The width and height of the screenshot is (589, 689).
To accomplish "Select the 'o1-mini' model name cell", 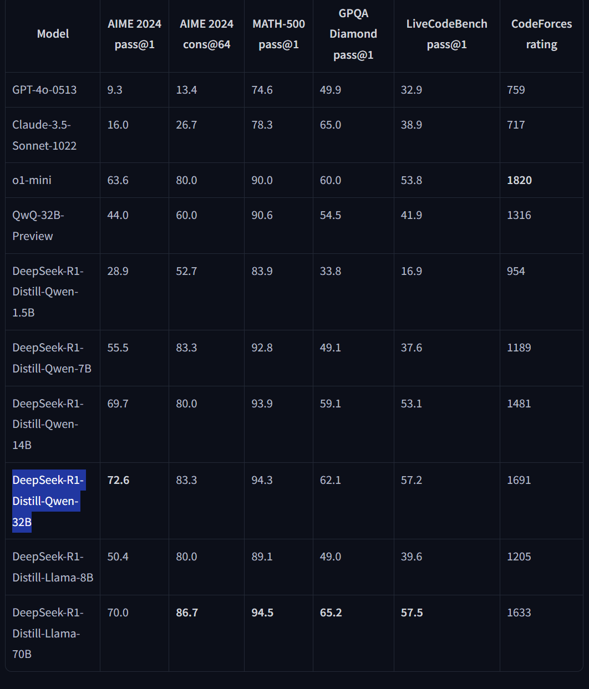I will (53, 180).
